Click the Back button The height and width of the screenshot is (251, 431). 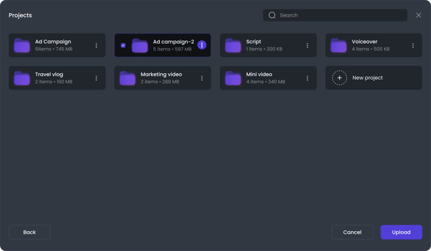click(x=30, y=232)
